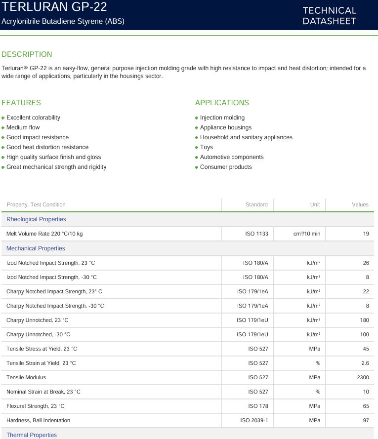
Task: Click the bullet next to Consumer products
Action: [x=197, y=167]
